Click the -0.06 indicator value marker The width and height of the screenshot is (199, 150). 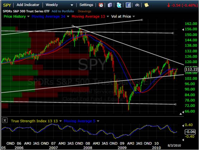point(190,132)
